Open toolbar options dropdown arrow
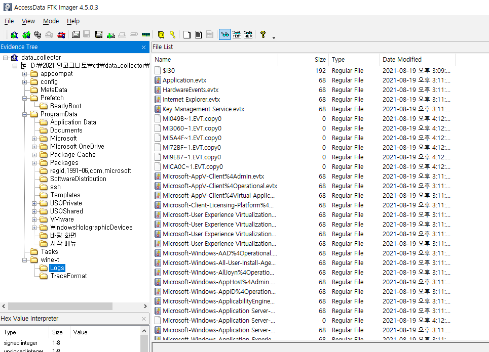 (274, 38)
